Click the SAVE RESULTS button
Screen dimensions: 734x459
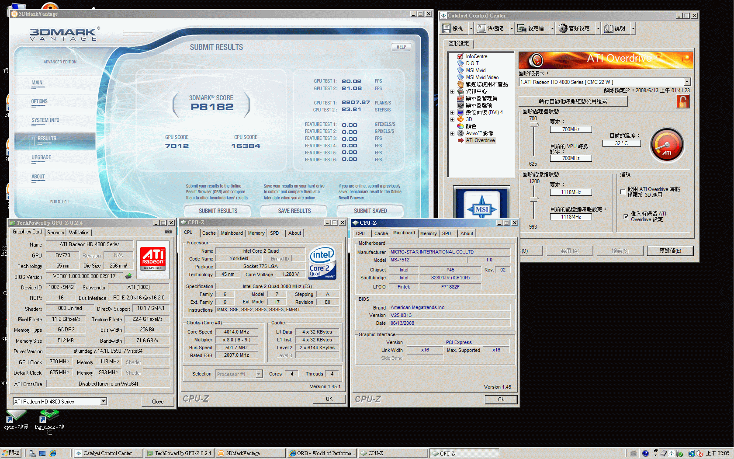point(294,211)
